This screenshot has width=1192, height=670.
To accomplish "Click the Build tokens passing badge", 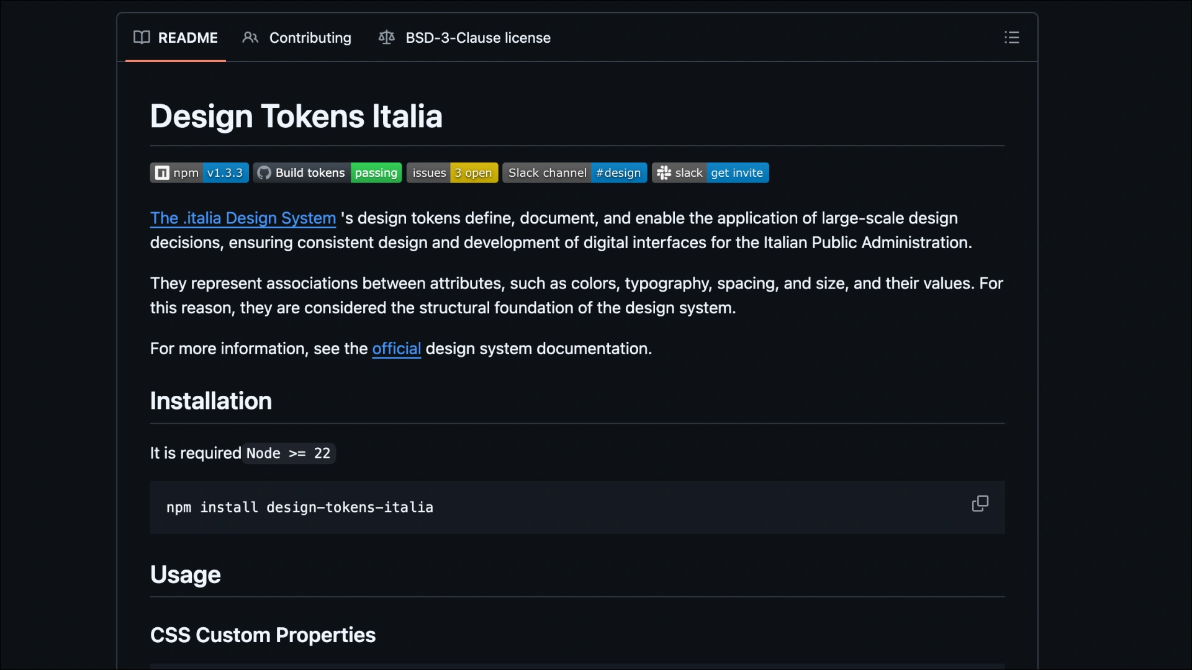I will 328,173.
